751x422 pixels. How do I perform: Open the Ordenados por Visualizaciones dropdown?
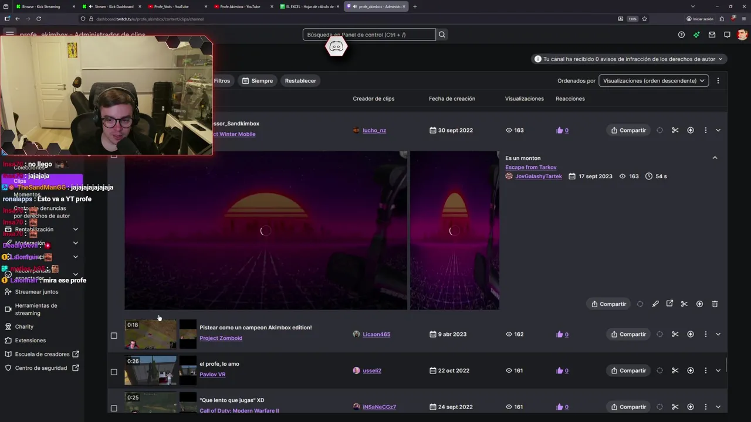pyautogui.click(x=654, y=80)
